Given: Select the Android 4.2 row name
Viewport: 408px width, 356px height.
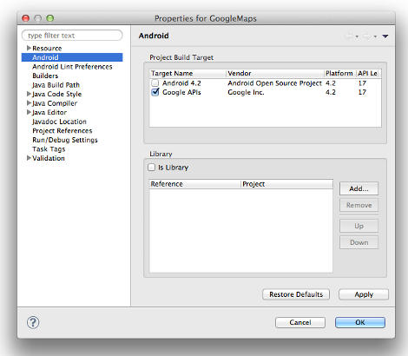Looking at the screenshot, I should point(181,83).
